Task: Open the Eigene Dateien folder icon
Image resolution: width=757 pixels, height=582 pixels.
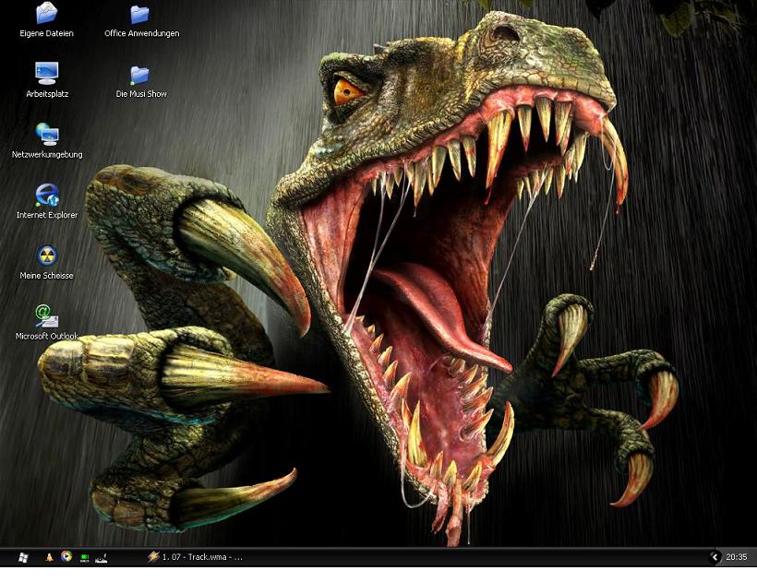Action: [46, 14]
